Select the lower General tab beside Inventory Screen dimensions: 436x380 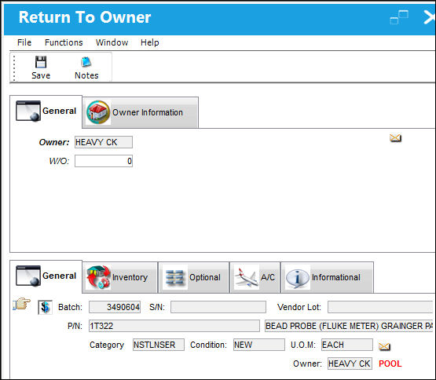point(46,276)
